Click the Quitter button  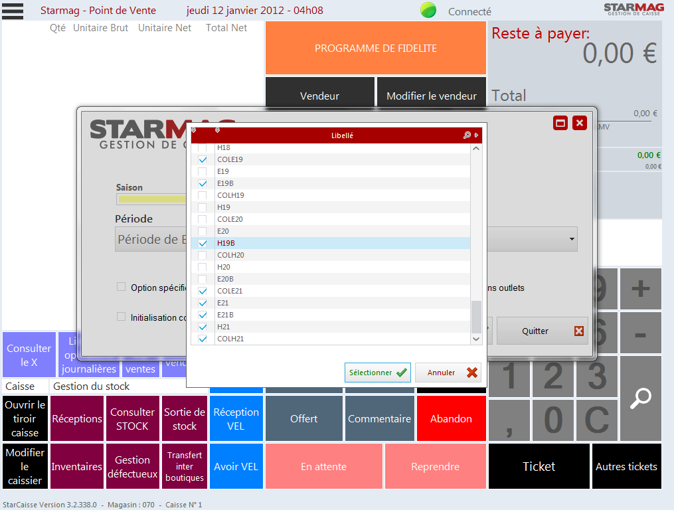pos(542,331)
